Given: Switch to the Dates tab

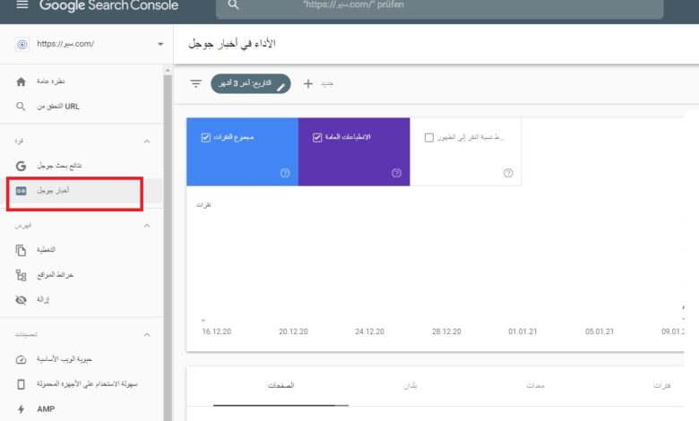Looking at the screenshot, I should tap(662, 386).
